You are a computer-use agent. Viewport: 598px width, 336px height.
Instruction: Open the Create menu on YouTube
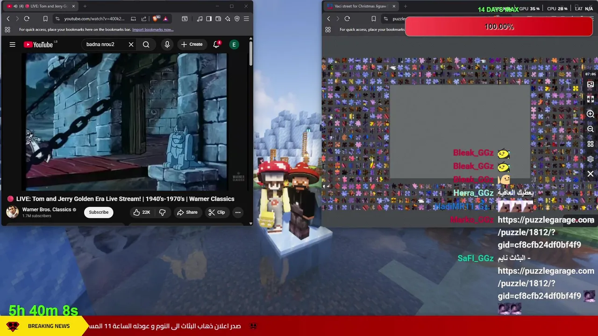click(x=192, y=44)
